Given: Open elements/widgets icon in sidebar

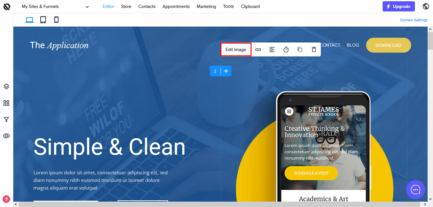Looking at the screenshot, I should tap(6, 103).
